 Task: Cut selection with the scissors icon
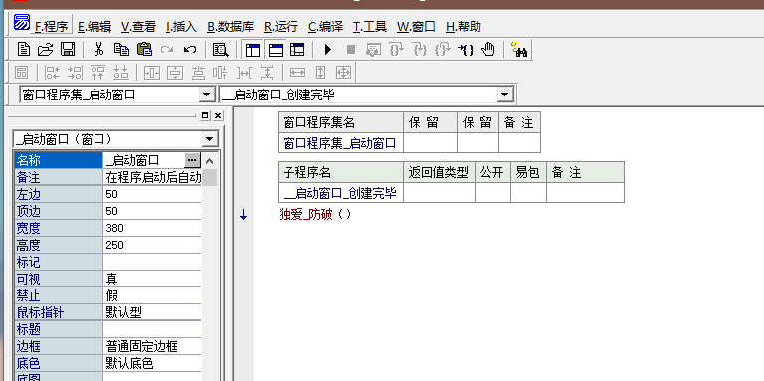(98, 49)
